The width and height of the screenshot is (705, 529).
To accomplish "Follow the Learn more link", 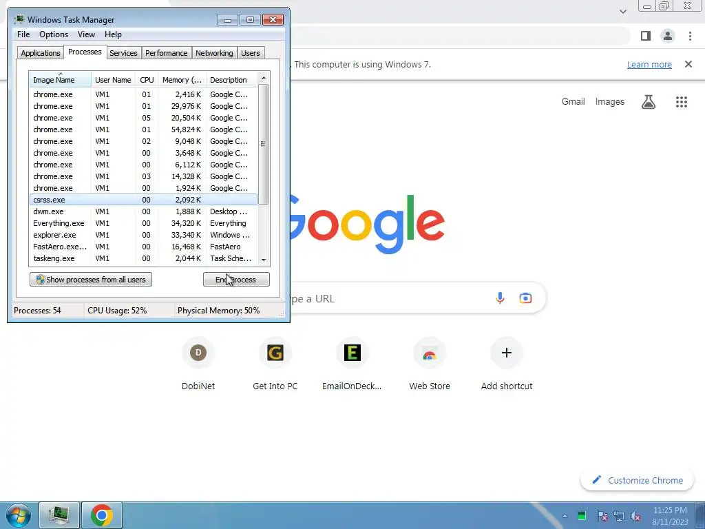I will [x=649, y=64].
